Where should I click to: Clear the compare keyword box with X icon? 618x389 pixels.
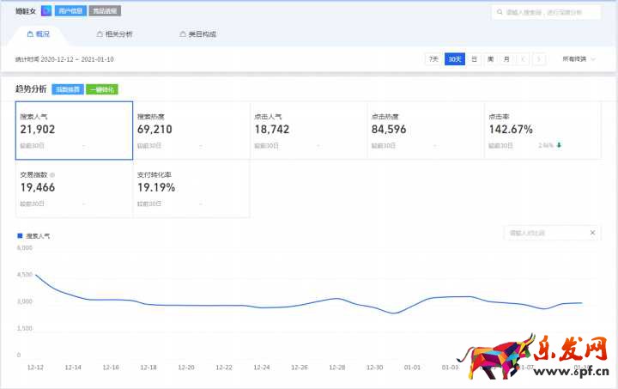(x=592, y=233)
